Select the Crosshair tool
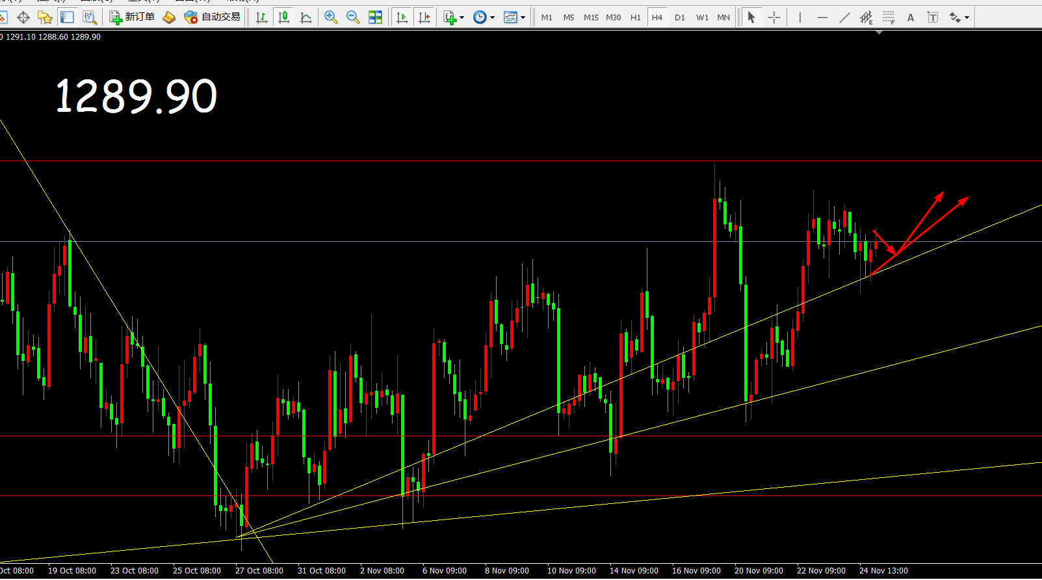 (x=774, y=18)
